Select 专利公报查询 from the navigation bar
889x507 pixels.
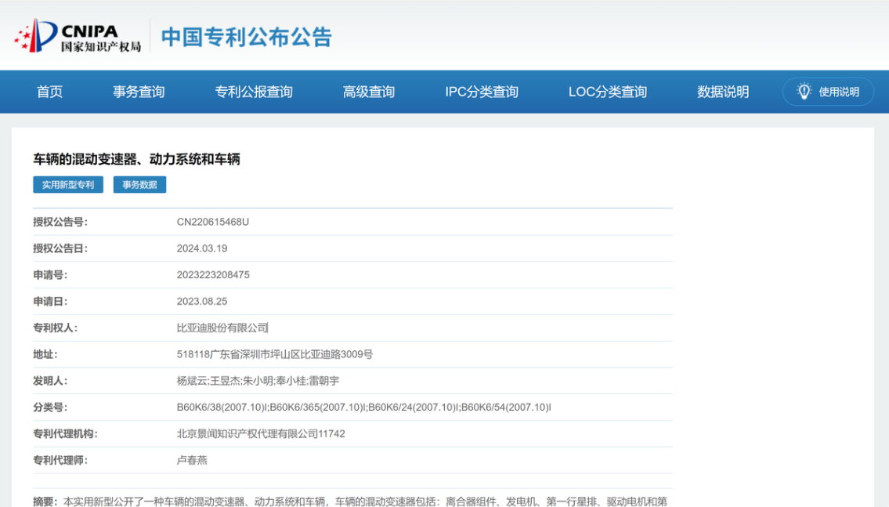click(x=254, y=92)
